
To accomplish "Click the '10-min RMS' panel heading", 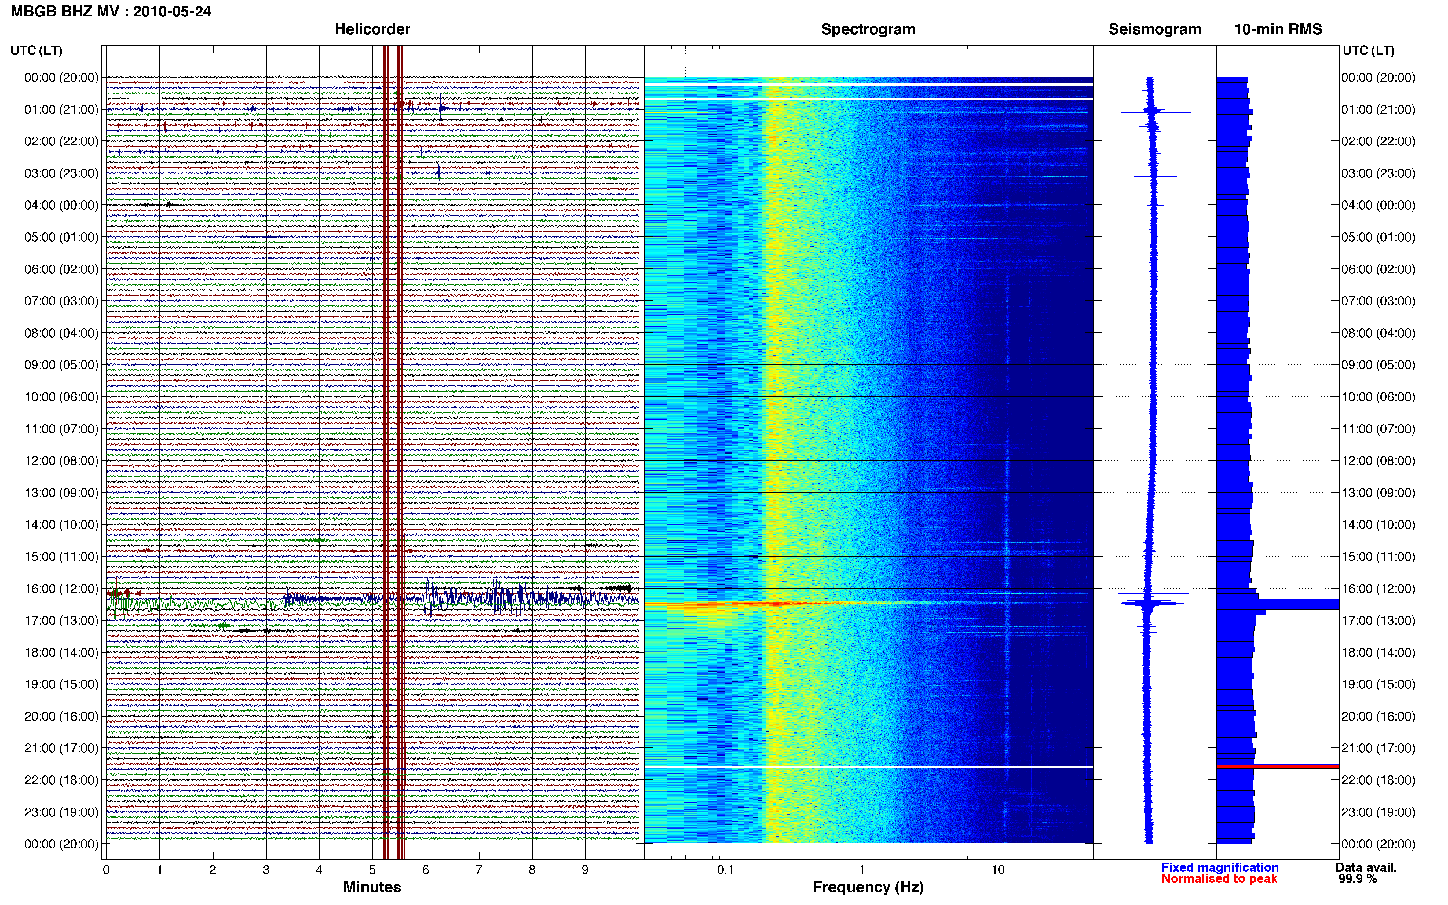I will click(1278, 29).
